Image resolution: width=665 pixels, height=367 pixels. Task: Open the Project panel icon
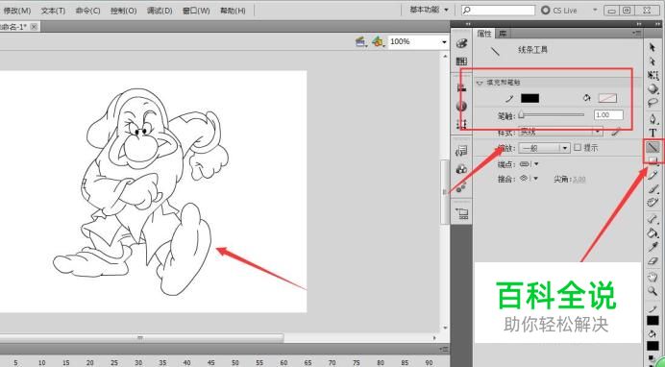pos(461,213)
